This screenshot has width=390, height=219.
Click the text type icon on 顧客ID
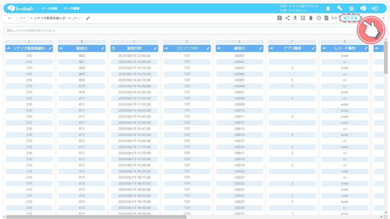click(x=218, y=48)
